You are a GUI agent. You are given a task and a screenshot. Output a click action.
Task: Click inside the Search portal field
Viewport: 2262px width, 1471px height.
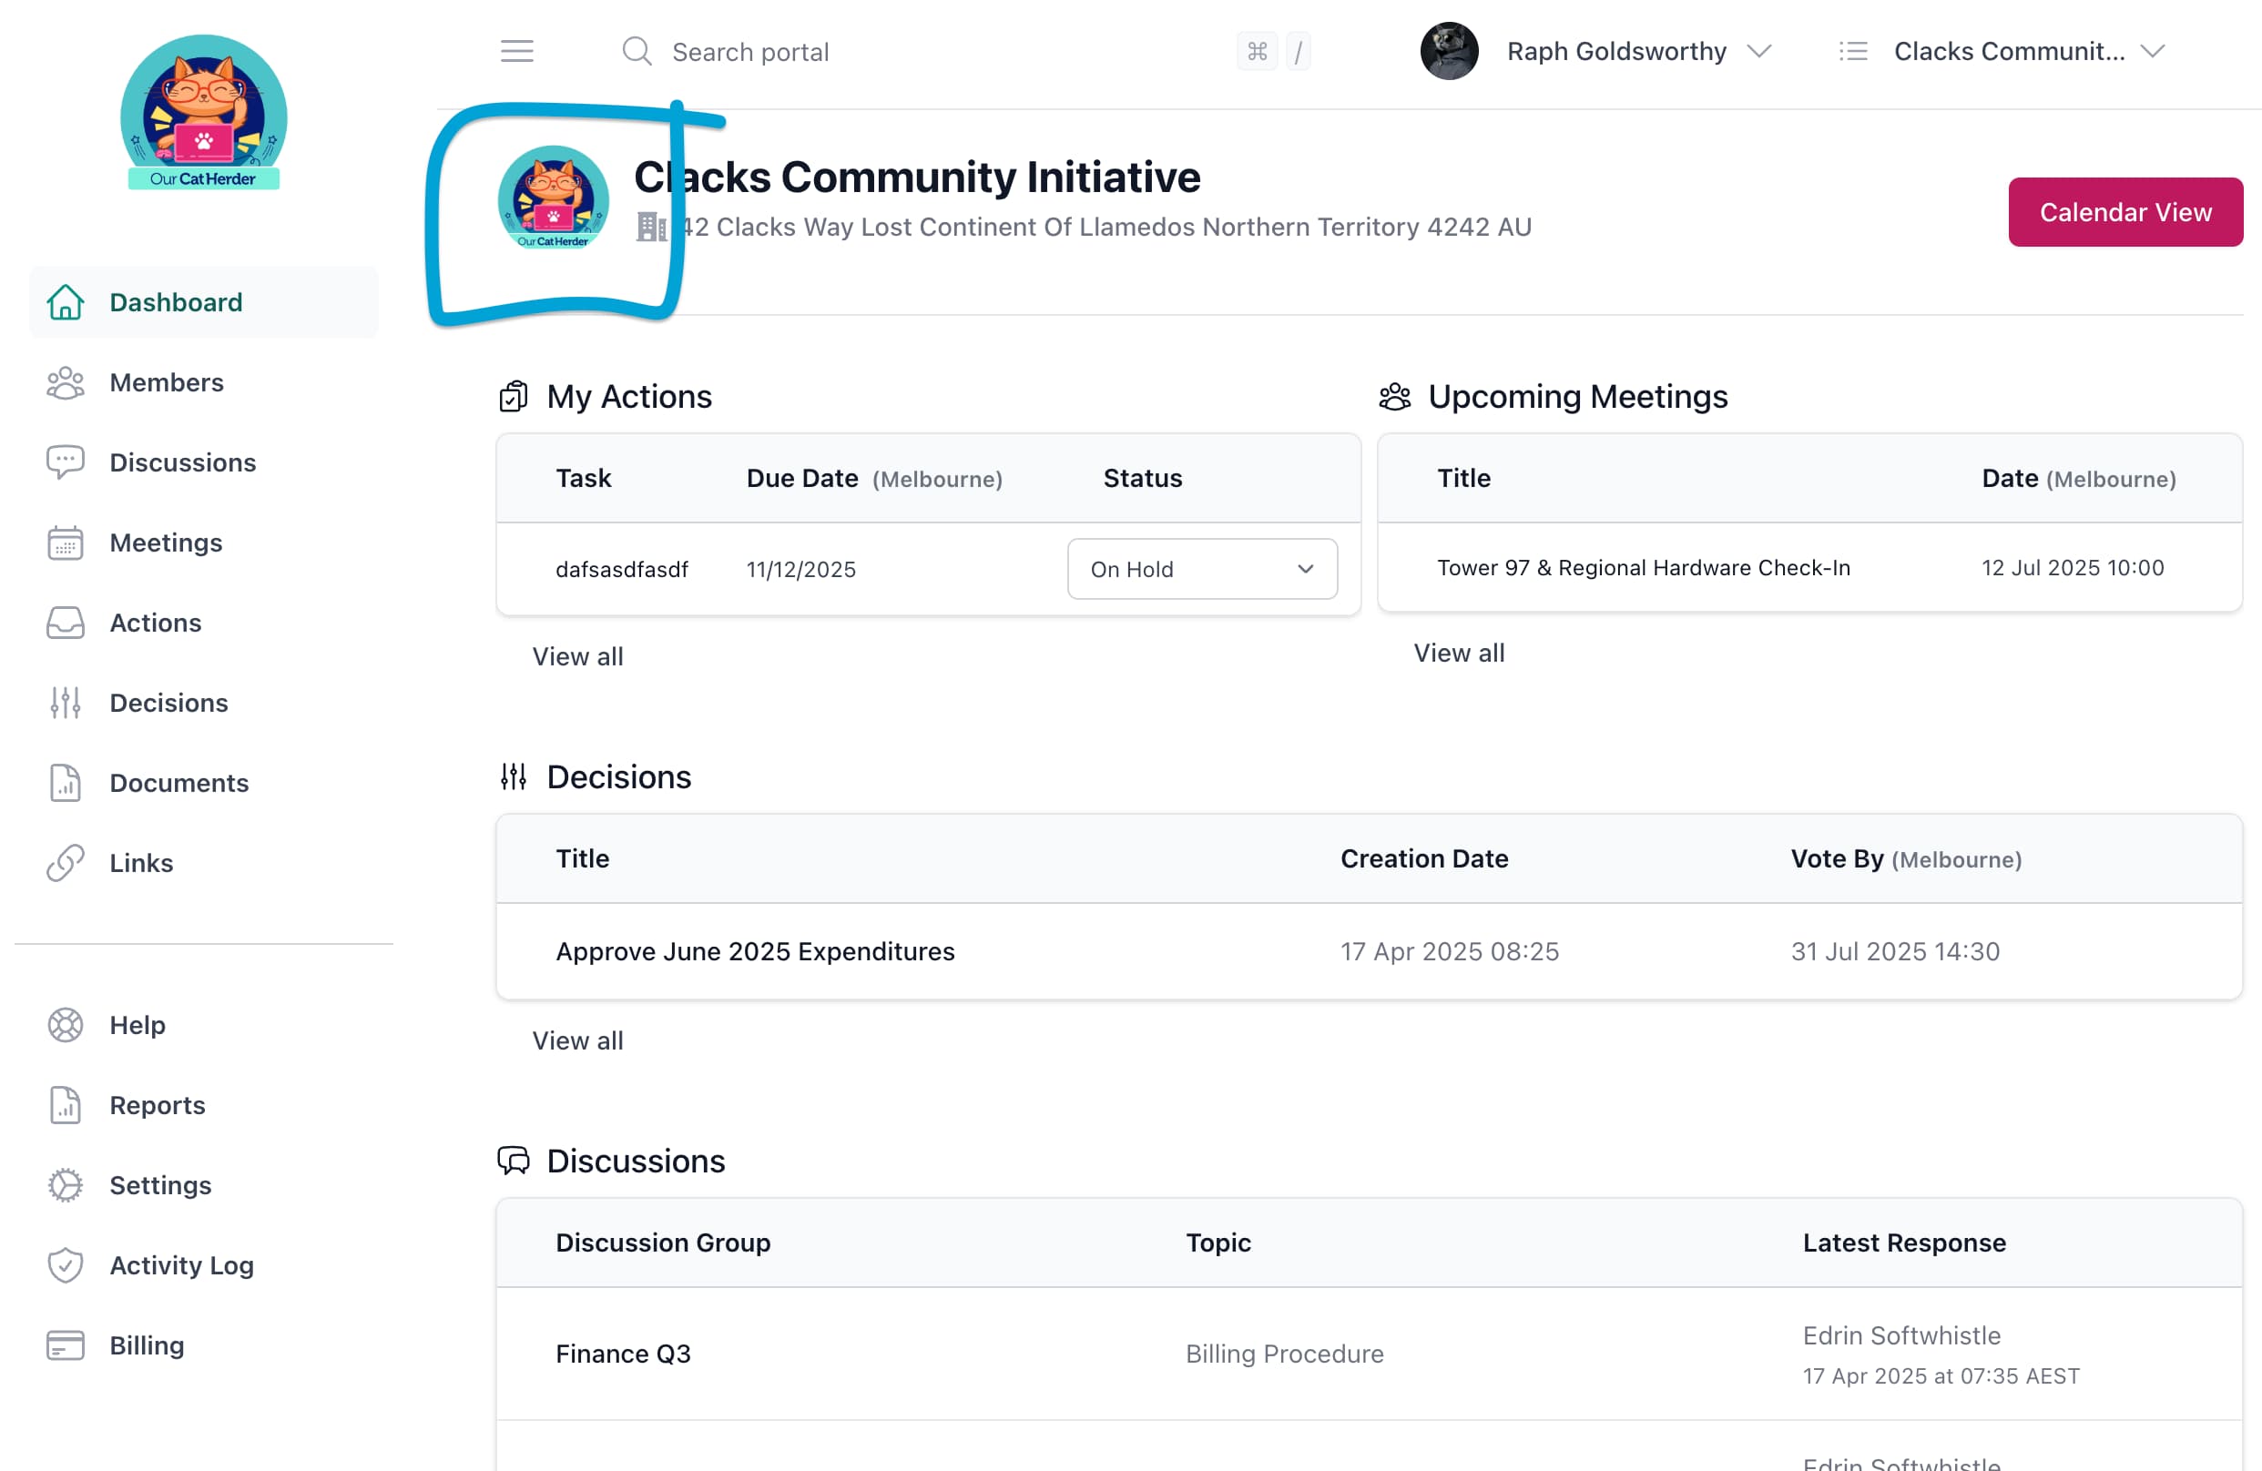(x=751, y=51)
